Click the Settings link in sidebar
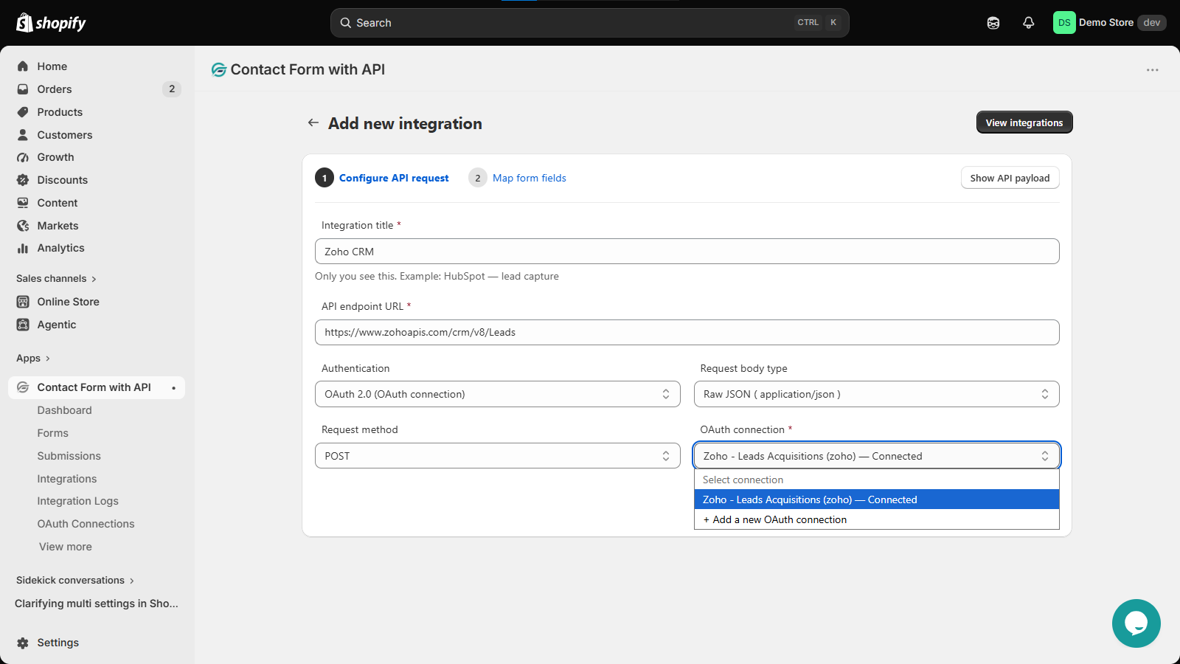The width and height of the screenshot is (1180, 664). (58, 643)
